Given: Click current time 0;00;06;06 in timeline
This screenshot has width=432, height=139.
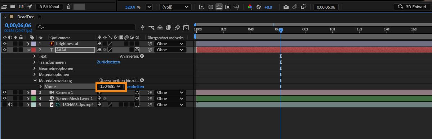Looking at the screenshot, I should [18, 25].
